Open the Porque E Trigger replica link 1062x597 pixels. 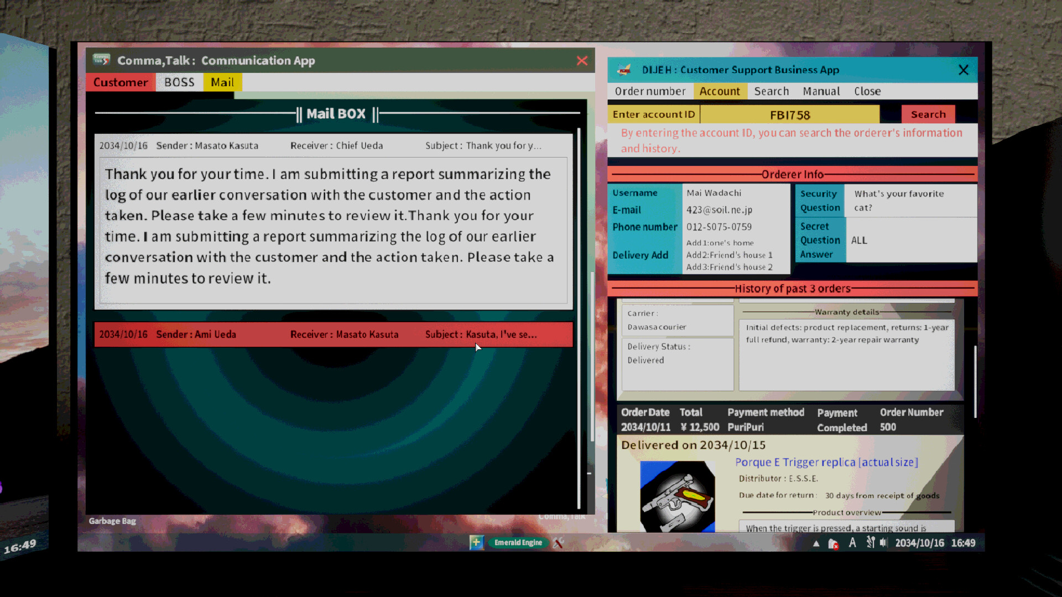click(826, 462)
